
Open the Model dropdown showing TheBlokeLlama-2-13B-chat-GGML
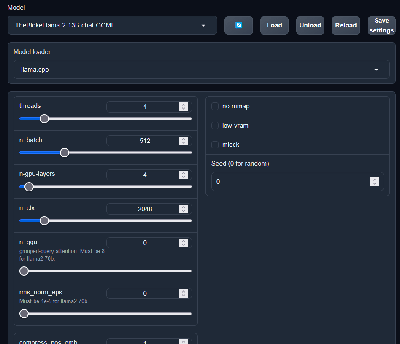pos(112,25)
